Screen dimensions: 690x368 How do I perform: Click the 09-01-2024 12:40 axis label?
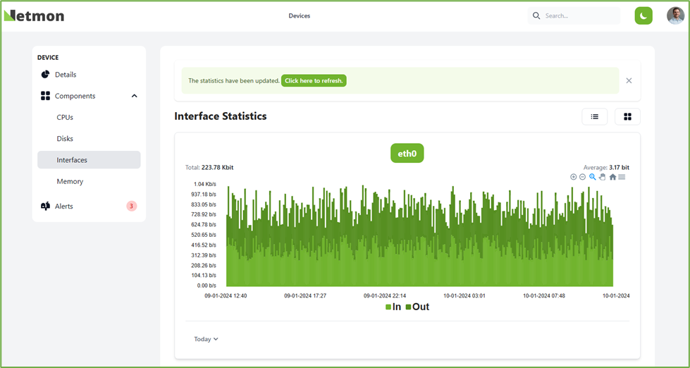click(226, 296)
